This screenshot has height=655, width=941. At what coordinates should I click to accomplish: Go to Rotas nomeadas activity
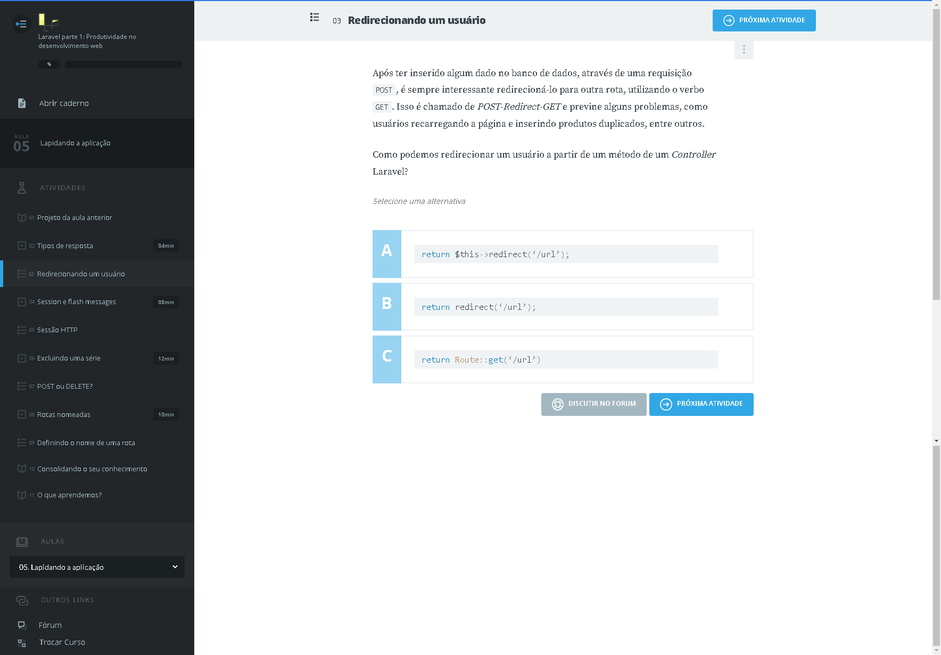[64, 415]
